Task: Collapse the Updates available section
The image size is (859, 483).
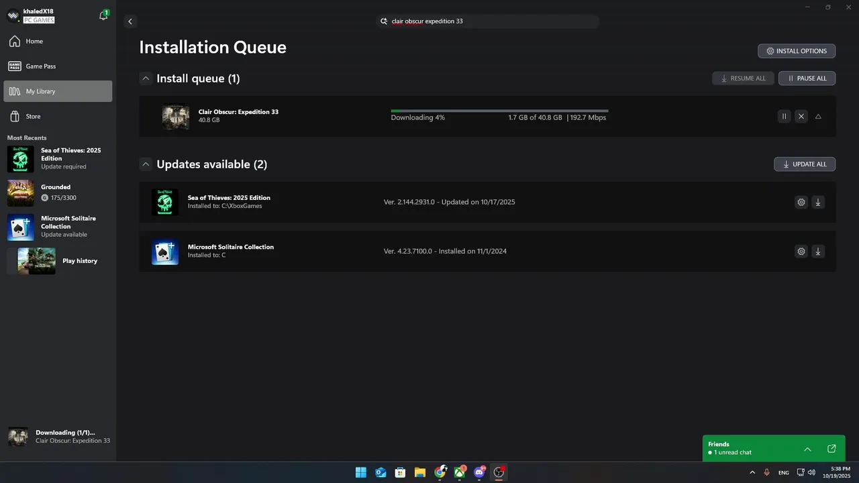Action: [146, 164]
